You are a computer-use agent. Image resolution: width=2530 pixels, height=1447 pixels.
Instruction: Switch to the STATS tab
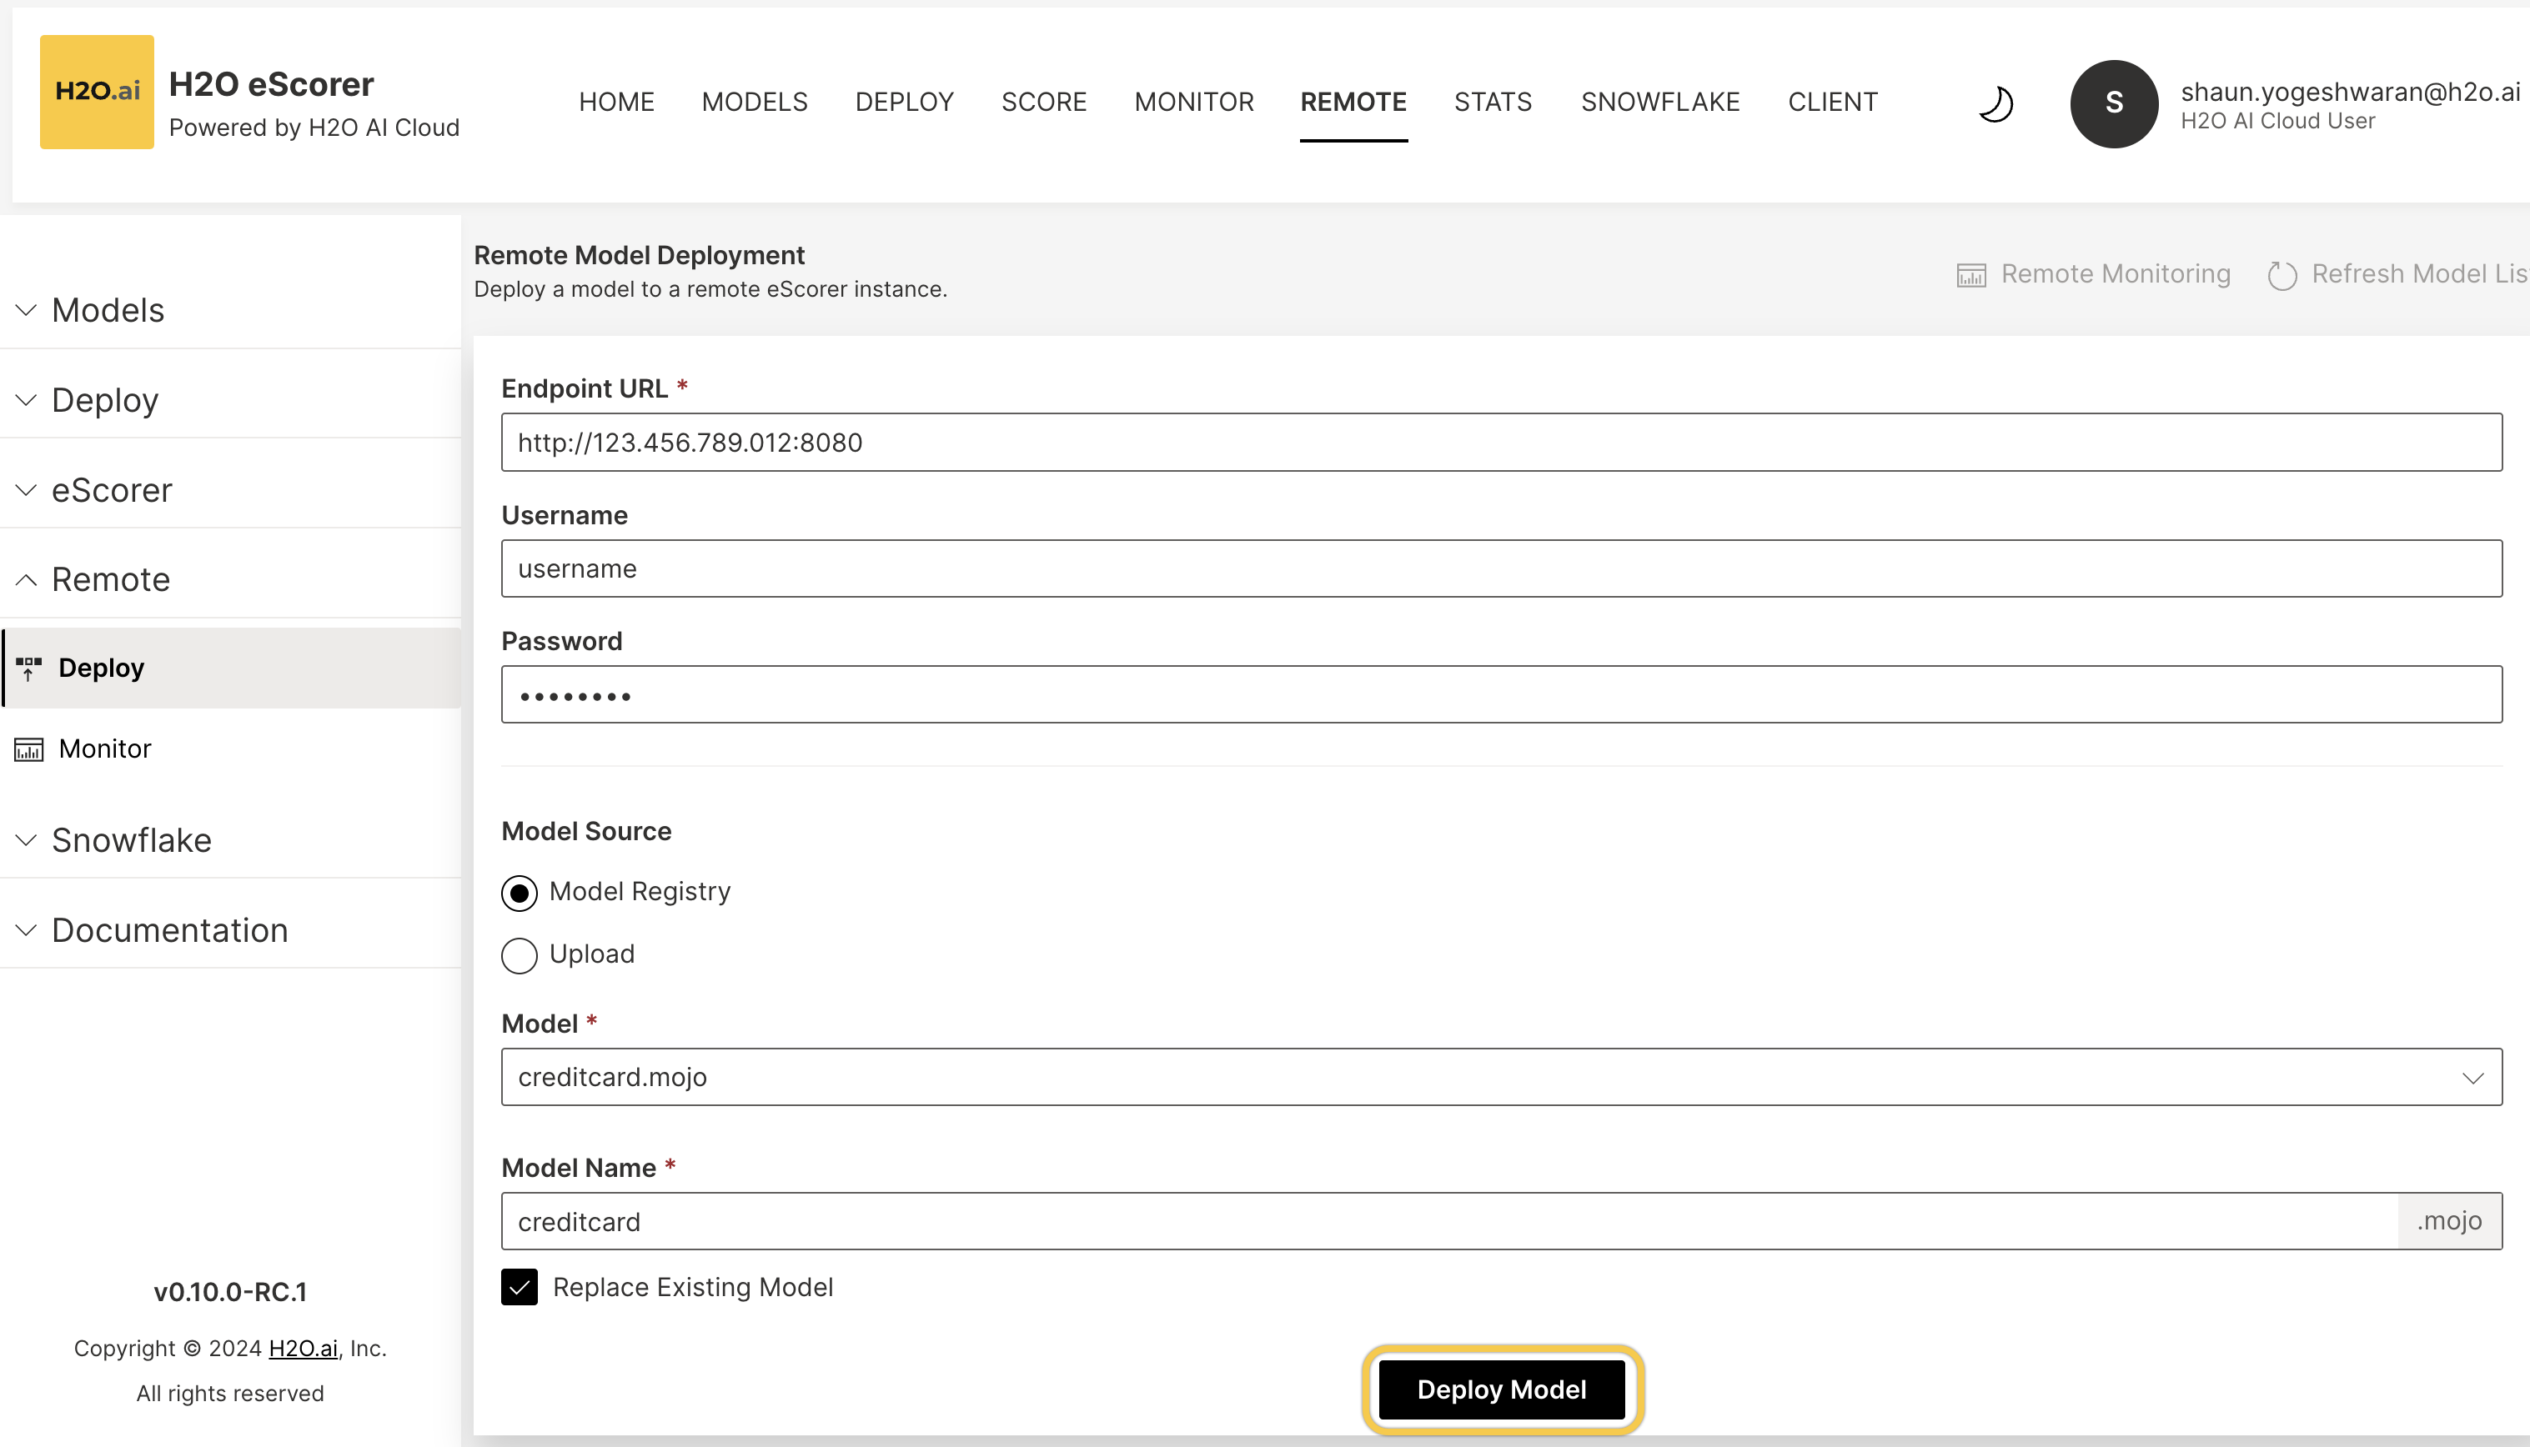(x=1492, y=102)
